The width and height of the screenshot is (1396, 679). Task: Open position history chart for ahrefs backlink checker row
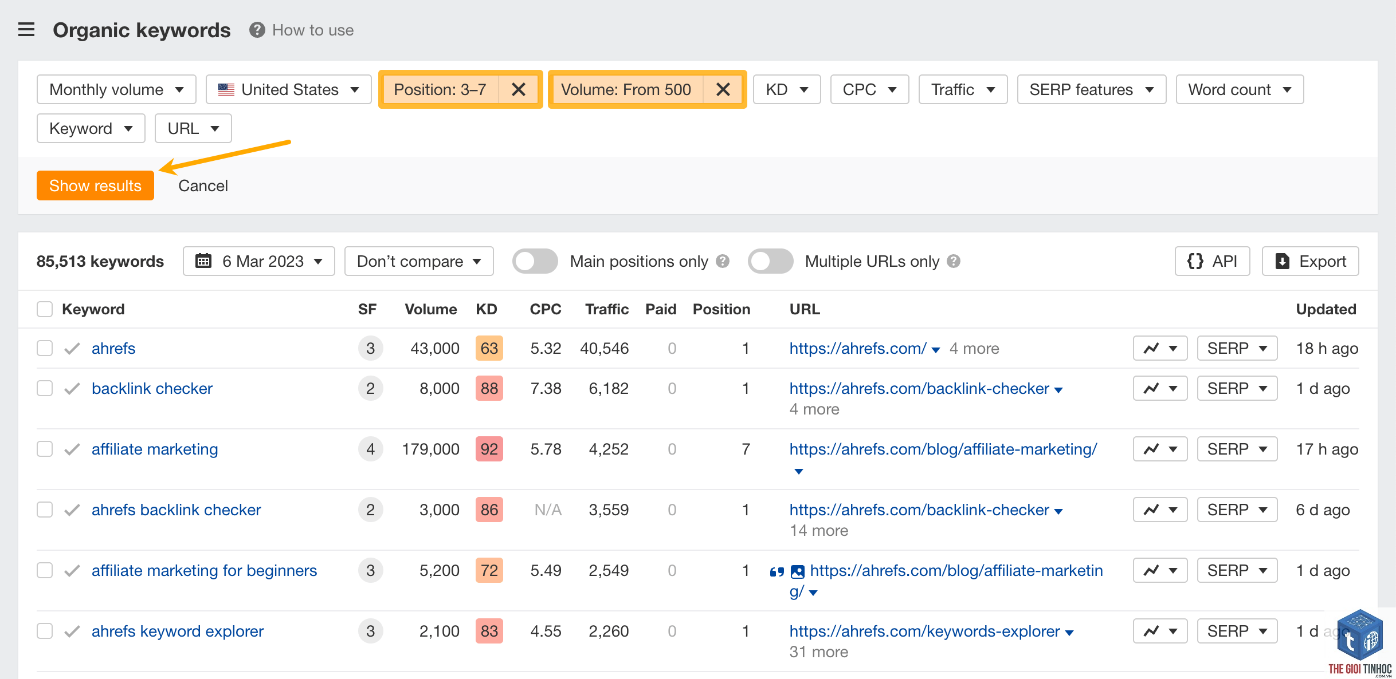coord(1160,510)
